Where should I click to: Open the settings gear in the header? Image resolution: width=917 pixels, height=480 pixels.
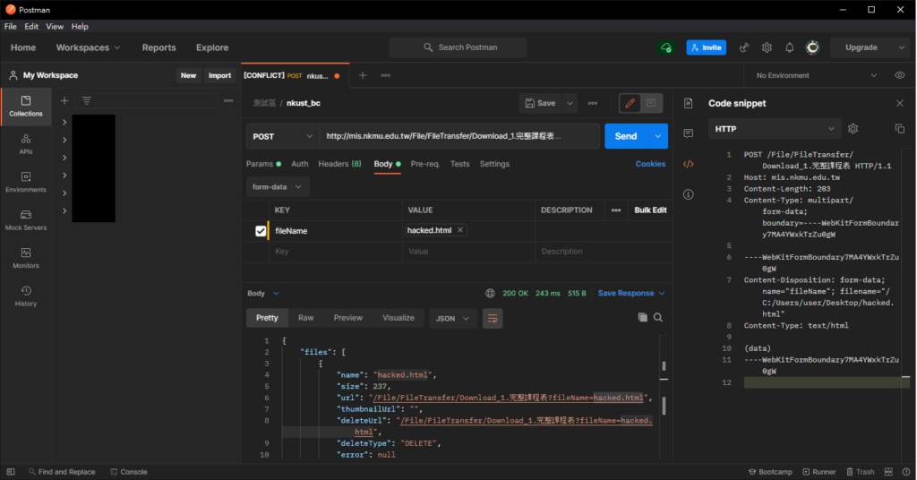[767, 47]
